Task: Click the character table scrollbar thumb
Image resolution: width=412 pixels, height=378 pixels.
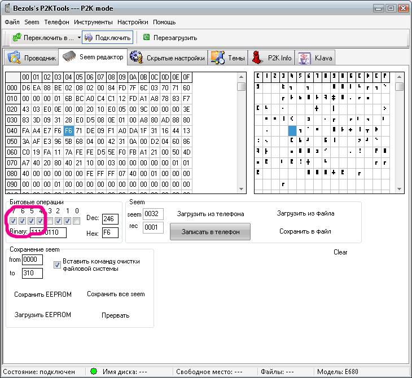Action: click(x=399, y=86)
